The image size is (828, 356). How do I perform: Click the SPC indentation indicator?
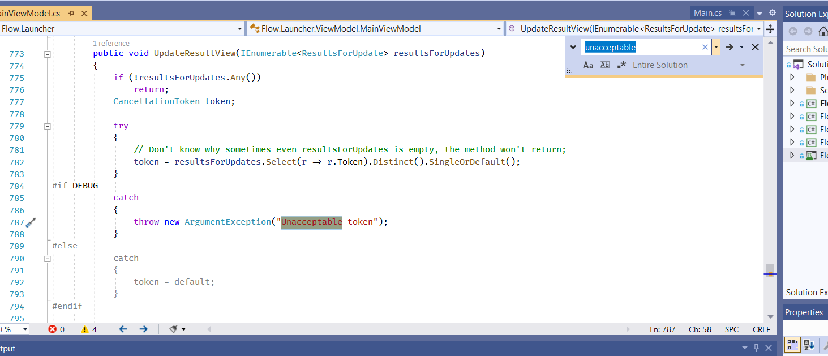[x=732, y=329]
